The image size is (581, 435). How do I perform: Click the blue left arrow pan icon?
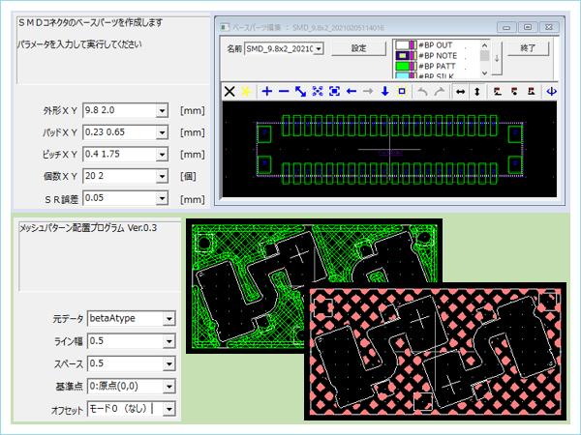(352, 91)
